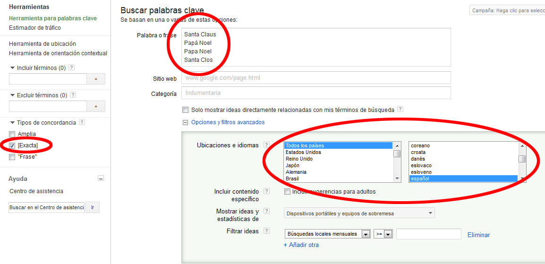Image resolution: width=545 pixels, height=264 pixels.
Task: Click Eliminar to remove the filter
Action: (x=478, y=235)
